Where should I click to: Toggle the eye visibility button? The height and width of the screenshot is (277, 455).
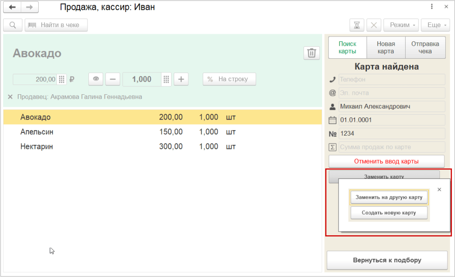pyautogui.click(x=96, y=80)
